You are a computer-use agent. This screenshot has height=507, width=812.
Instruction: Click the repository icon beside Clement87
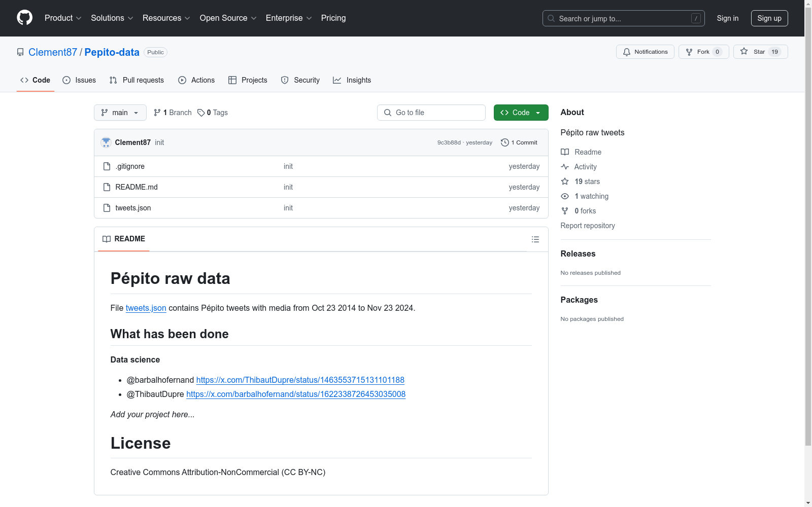point(20,52)
